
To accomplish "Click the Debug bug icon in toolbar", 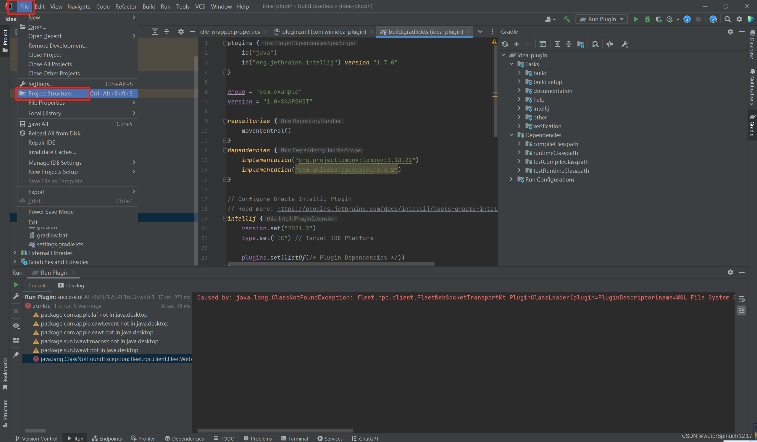I will pos(647,19).
